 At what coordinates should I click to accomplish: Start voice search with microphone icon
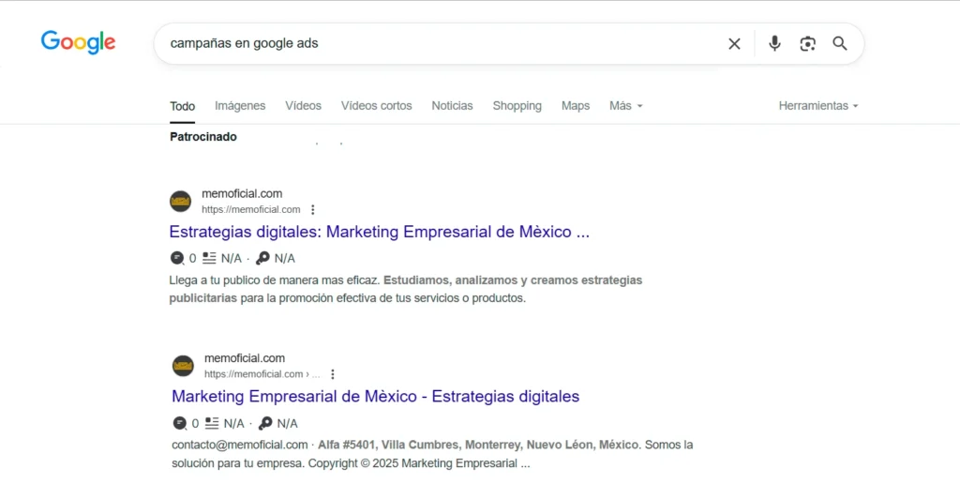pos(774,43)
